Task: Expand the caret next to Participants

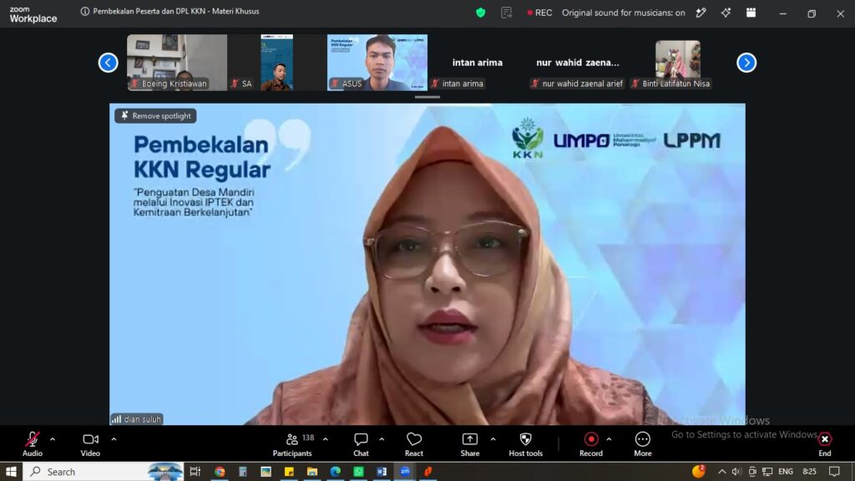Action: (x=325, y=439)
